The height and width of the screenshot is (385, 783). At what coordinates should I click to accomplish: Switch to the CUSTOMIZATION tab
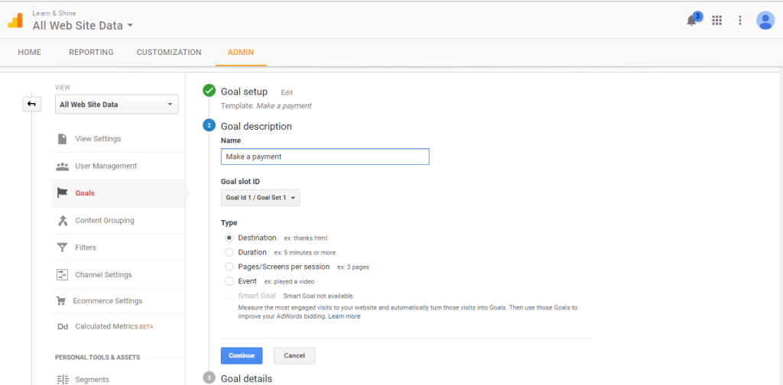169,52
